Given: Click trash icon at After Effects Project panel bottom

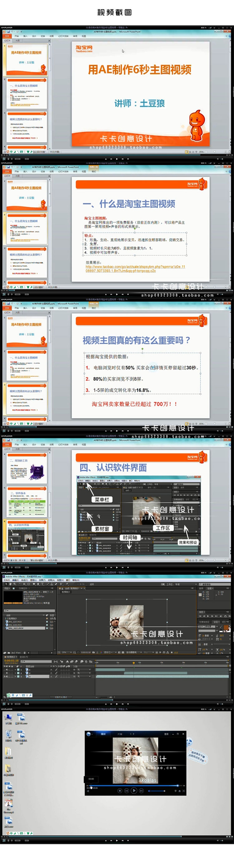Looking at the screenshot, I should click(24, 653).
